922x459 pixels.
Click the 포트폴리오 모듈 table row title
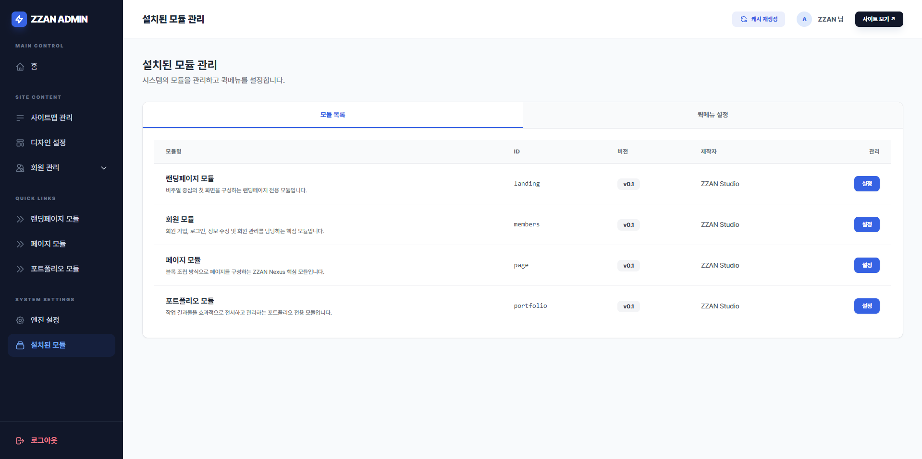190,301
